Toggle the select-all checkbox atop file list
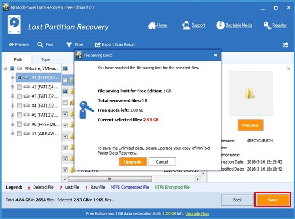 (65, 69)
